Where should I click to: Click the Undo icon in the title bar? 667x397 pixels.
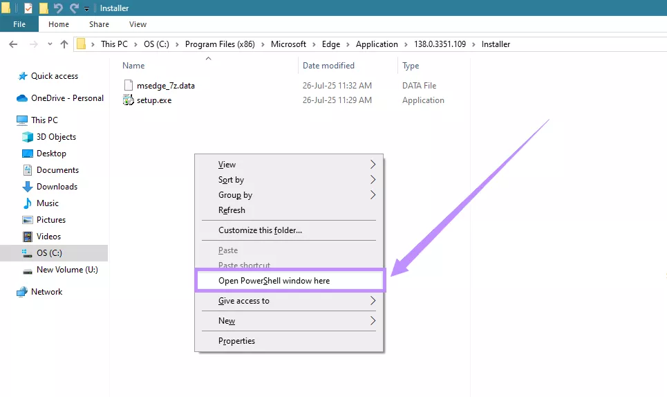[58, 8]
